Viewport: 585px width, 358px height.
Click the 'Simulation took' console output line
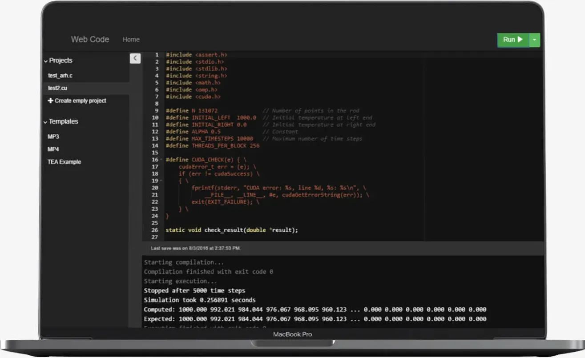pyautogui.click(x=200, y=300)
